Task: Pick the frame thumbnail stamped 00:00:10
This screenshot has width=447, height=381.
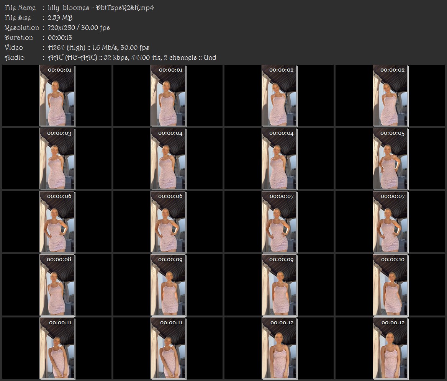Action: click(x=390, y=285)
